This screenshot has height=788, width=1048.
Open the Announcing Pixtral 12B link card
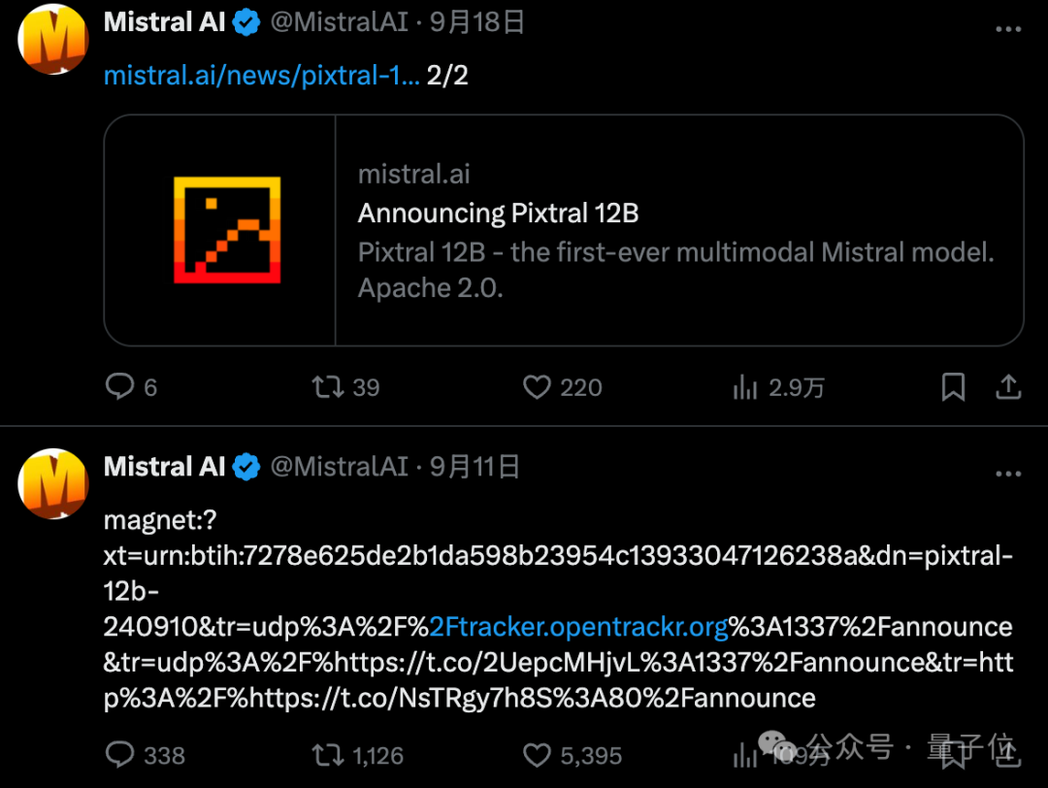564,230
